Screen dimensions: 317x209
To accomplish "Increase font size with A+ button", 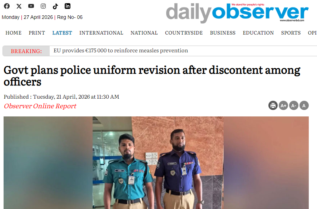I will click(283, 105).
